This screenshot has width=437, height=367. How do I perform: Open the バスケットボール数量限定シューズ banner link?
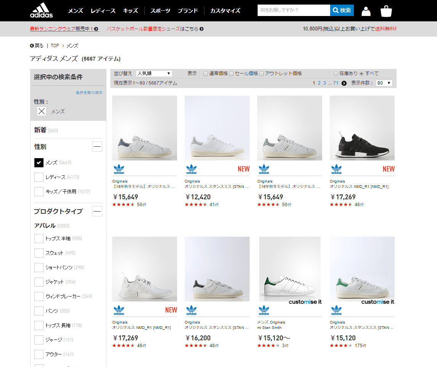coord(153,29)
